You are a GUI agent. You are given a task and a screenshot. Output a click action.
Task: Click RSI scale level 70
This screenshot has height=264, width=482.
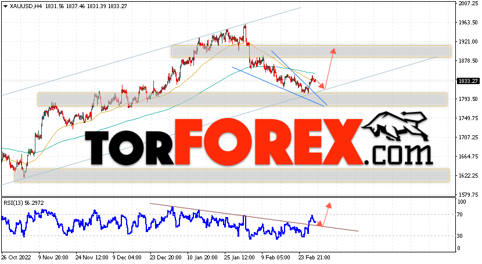460,214
